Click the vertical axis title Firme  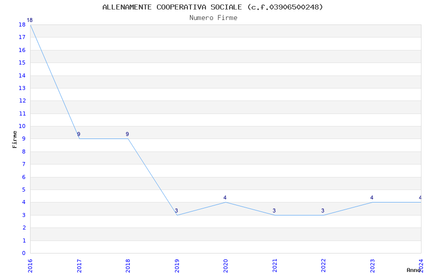click(15, 139)
